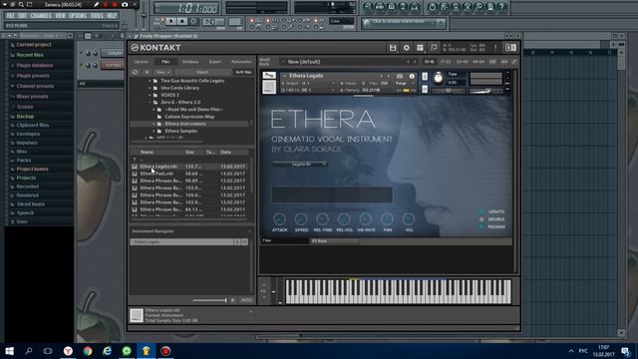Toggle the RELEASE switch in Ethera
Viewport: 638px width, 359px height.
(x=481, y=226)
